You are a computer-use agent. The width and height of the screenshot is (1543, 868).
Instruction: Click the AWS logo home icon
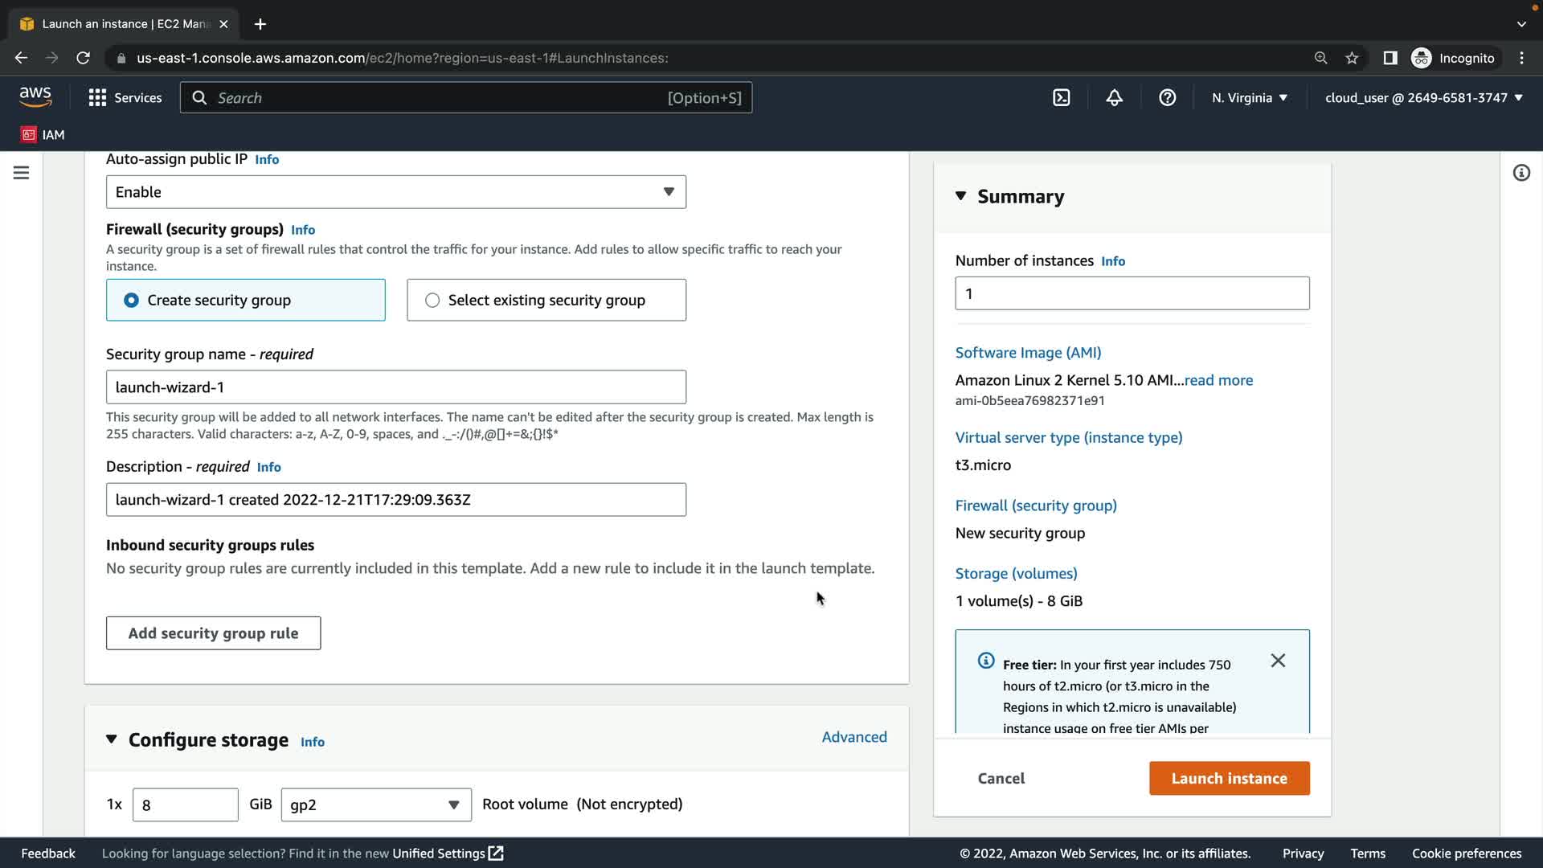pos(35,96)
